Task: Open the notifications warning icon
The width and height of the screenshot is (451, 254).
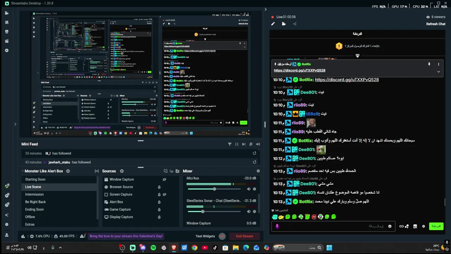Action: (83, 236)
